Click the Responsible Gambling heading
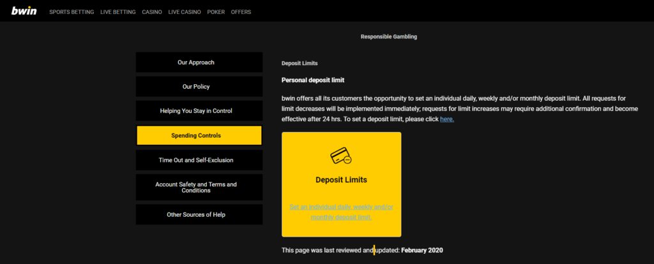This screenshot has width=654, height=264. (389, 36)
